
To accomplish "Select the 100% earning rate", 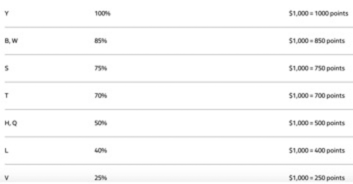I will point(102,14).
